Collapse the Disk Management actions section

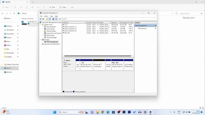coord(155,26)
